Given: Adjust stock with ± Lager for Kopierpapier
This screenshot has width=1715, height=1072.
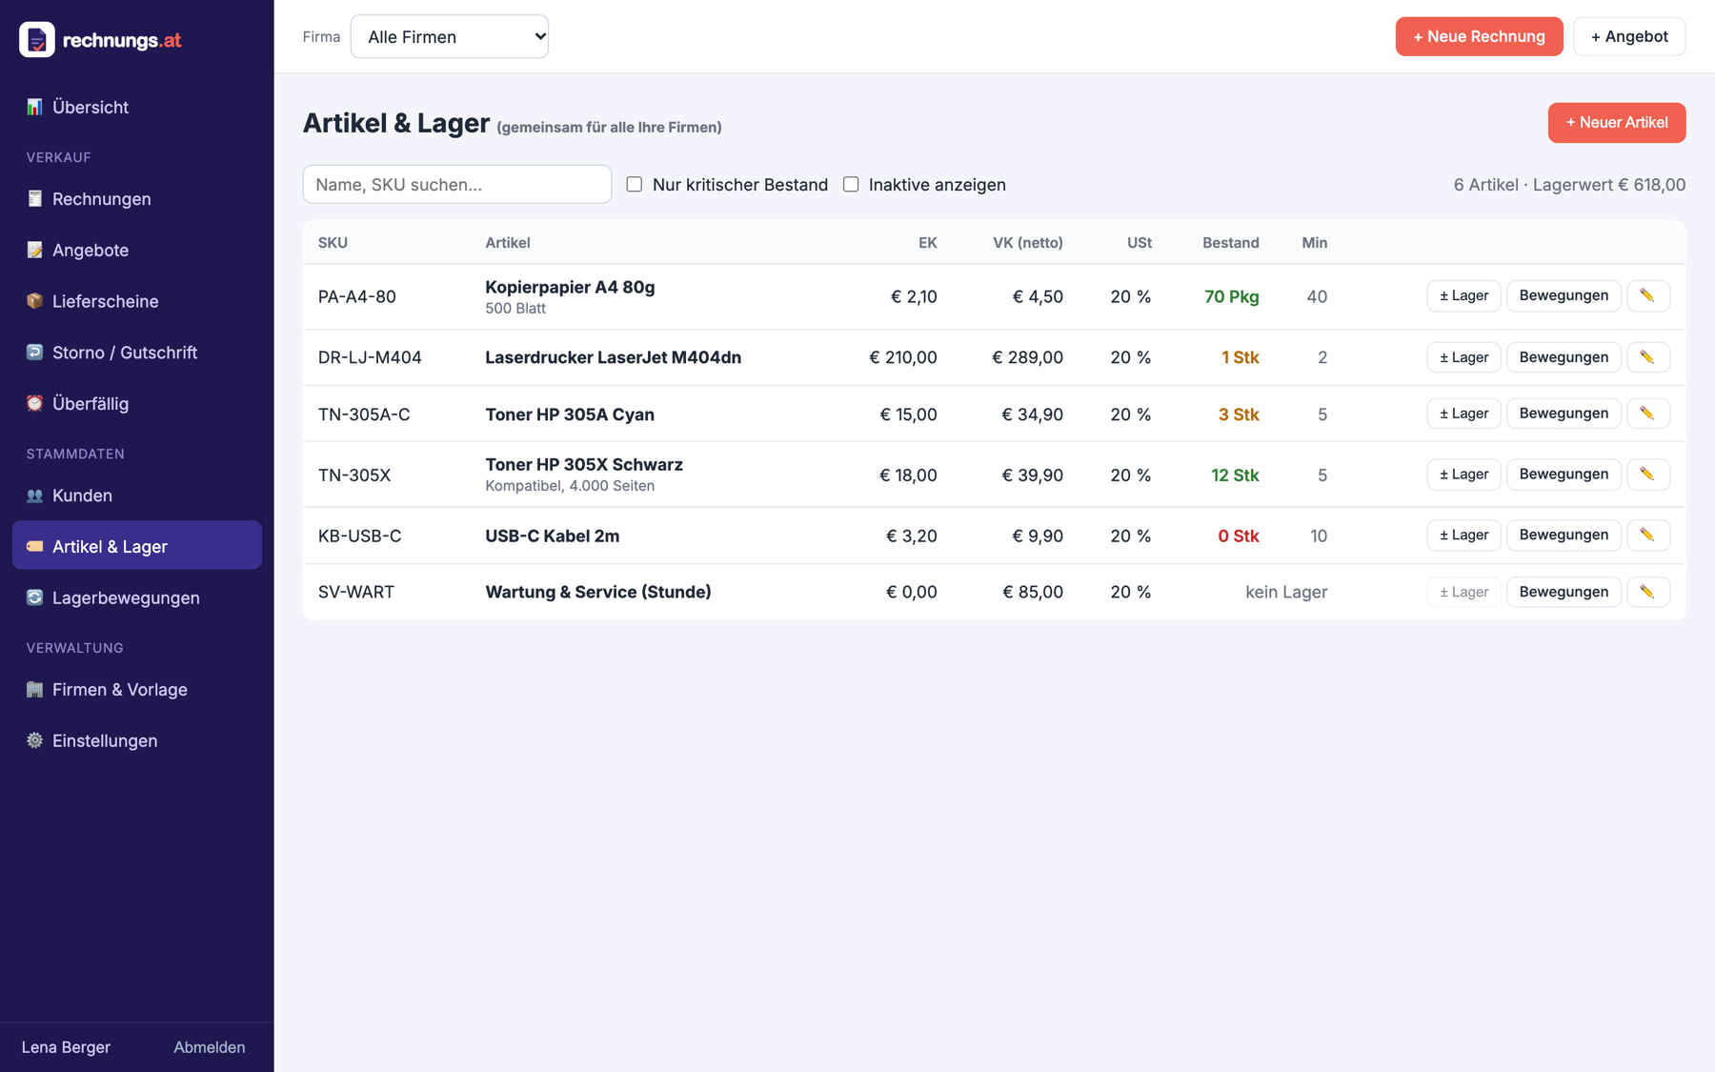Looking at the screenshot, I should click(1463, 295).
